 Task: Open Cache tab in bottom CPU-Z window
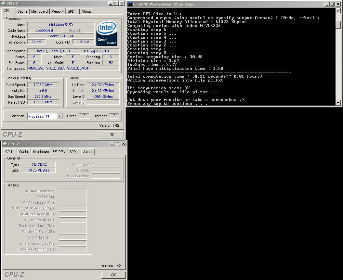[24, 152]
